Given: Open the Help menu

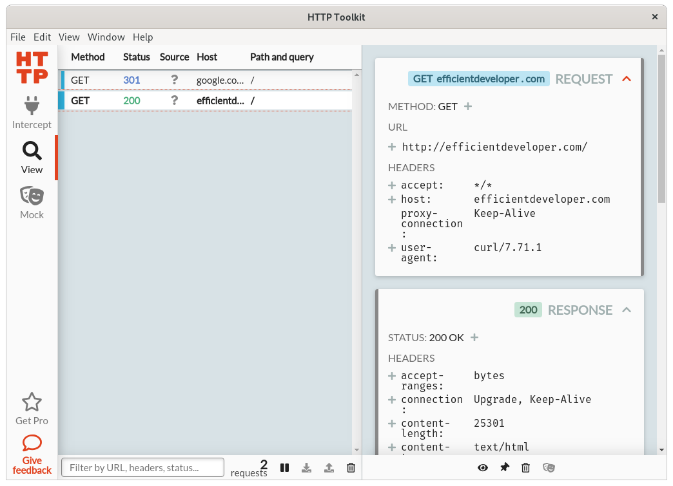Looking at the screenshot, I should 142,37.
